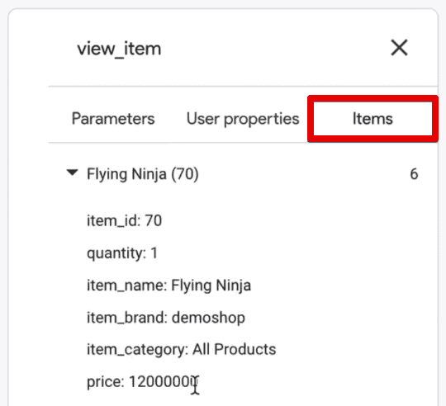446x406 pixels.
Task: Click the view_item event title
Action: [x=119, y=49]
